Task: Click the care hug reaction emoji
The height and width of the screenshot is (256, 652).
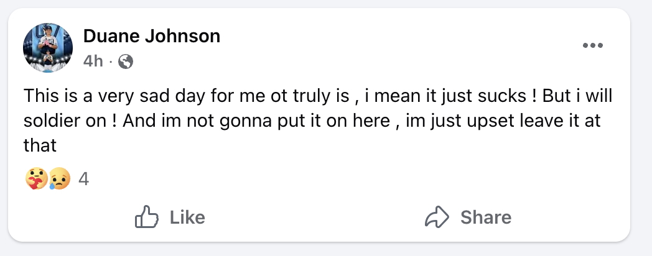Action: 36,180
